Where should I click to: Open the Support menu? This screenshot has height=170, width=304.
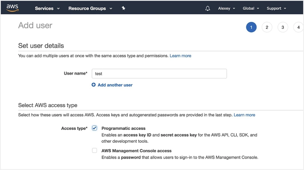tap(276, 8)
